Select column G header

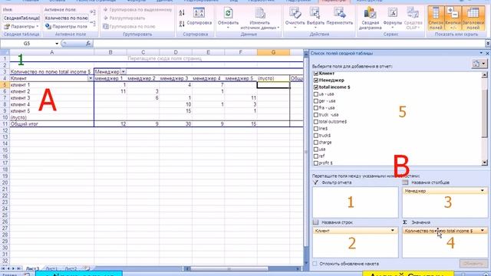point(273,52)
